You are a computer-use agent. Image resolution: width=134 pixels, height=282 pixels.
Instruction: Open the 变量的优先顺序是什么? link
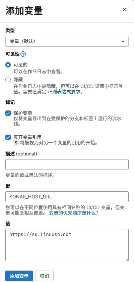[74, 213]
